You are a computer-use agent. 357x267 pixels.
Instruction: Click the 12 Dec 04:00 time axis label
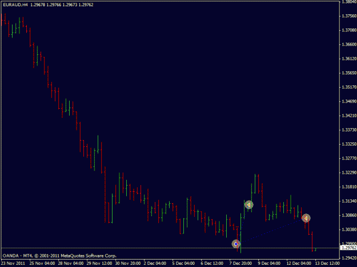[x=299, y=264]
